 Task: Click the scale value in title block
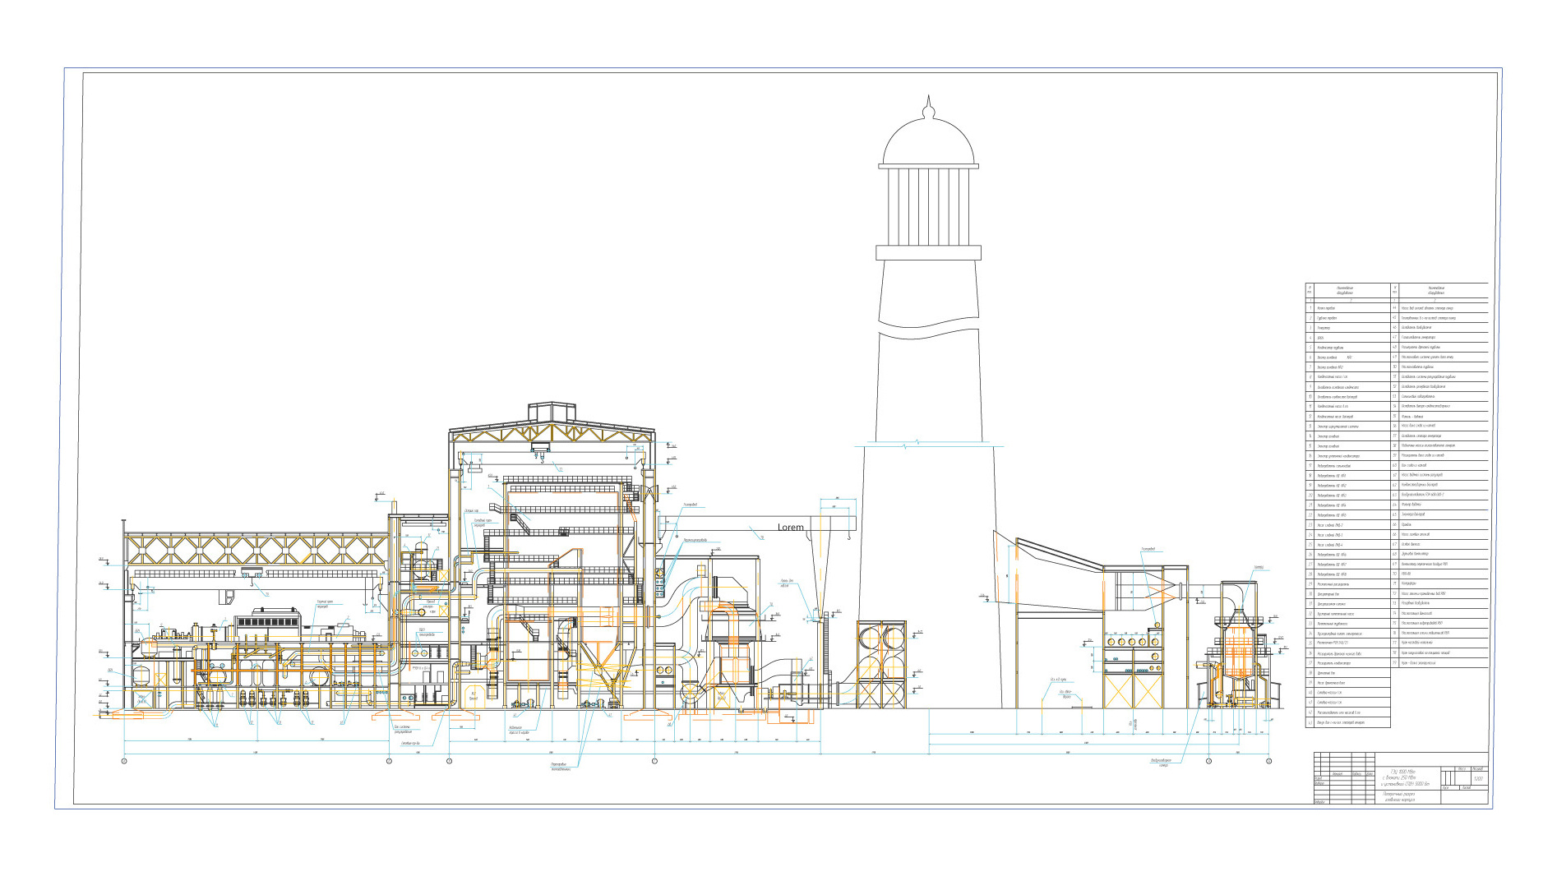[1478, 779]
